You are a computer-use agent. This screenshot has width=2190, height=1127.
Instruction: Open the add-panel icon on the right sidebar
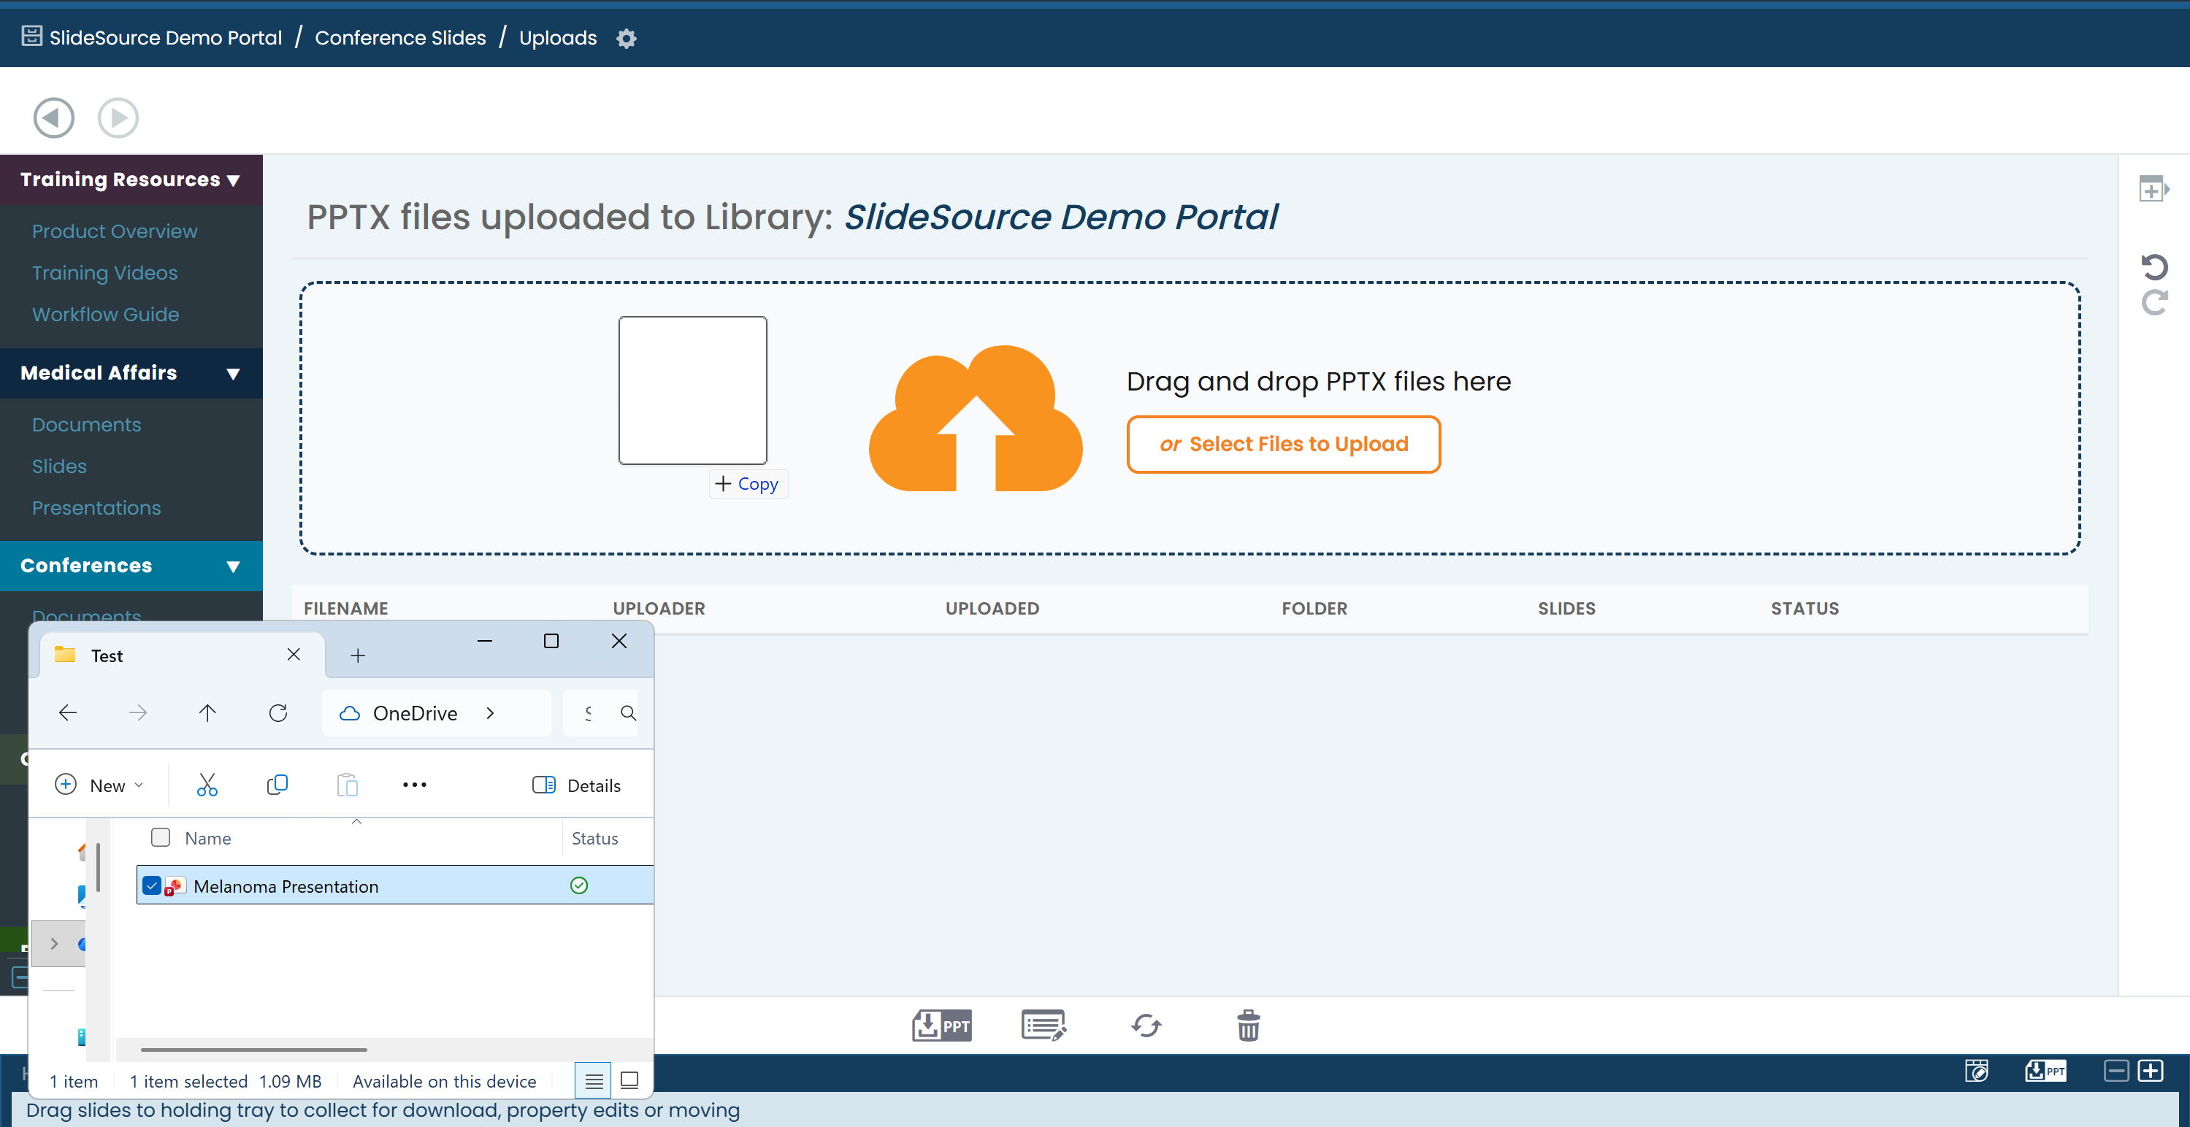(2153, 188)
